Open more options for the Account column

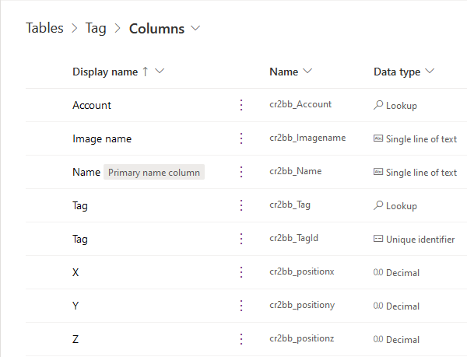241,105
